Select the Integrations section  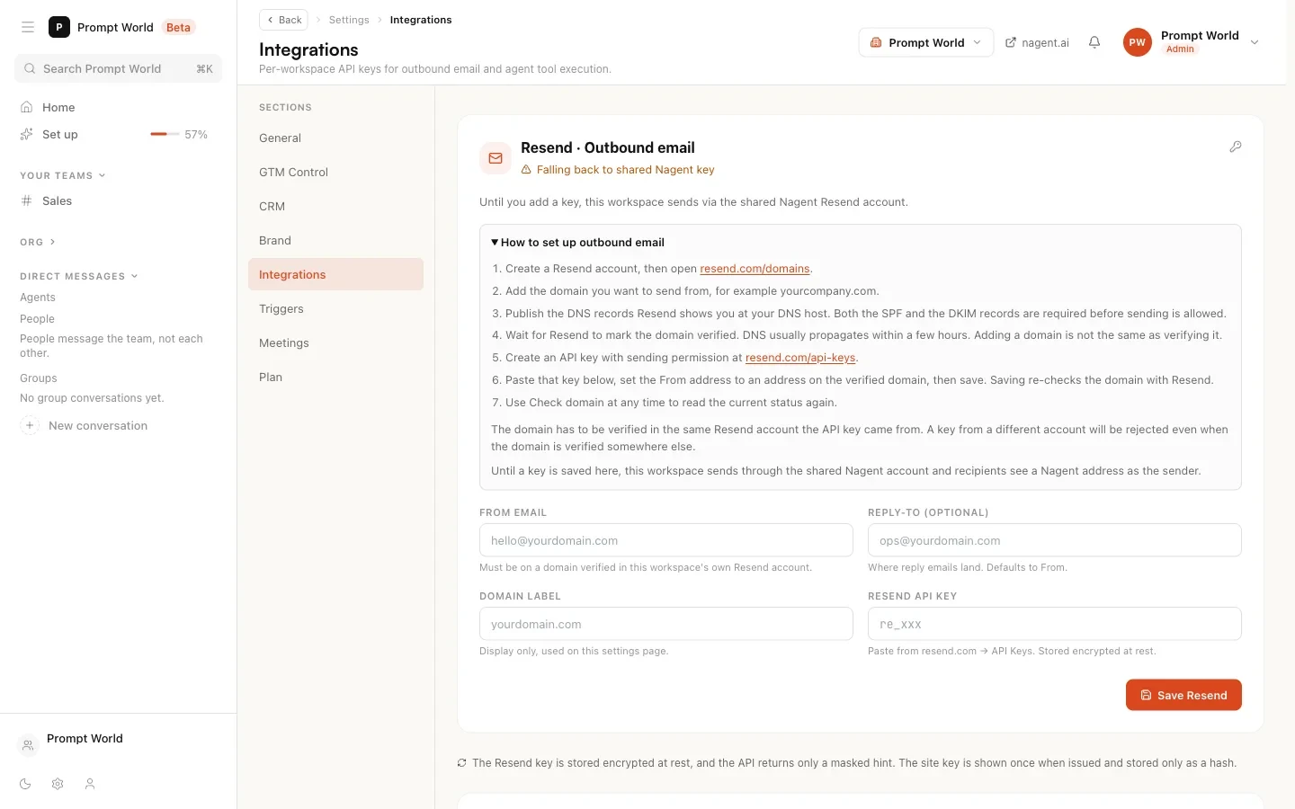pyautogui.click(x=335, y=274)
